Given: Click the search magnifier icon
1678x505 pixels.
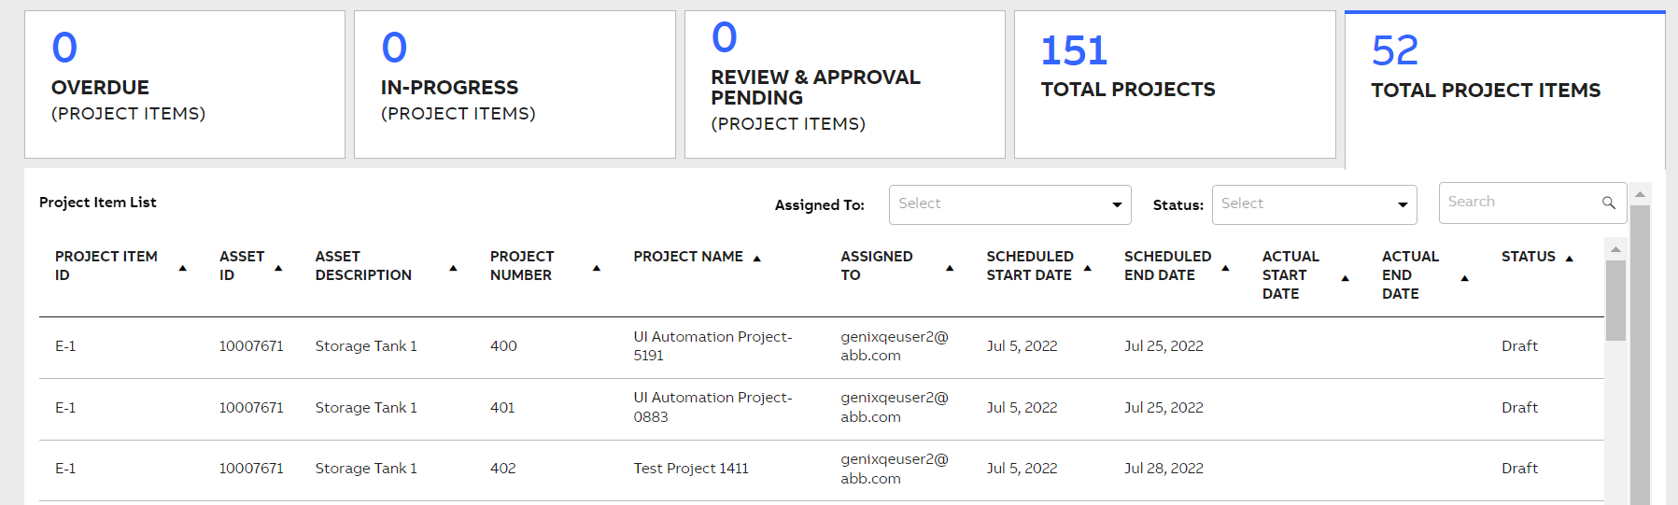Looking at the screenshot, I should 1609,203.
